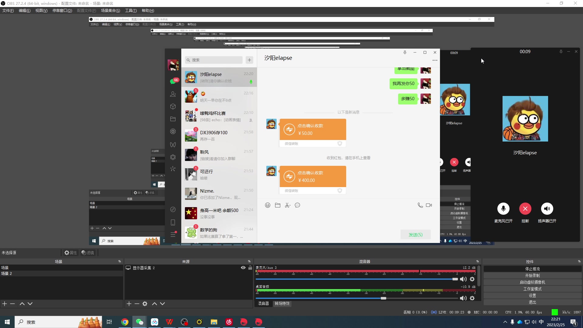
Task: Open chat history bubble icon
Action: (298, 205)
